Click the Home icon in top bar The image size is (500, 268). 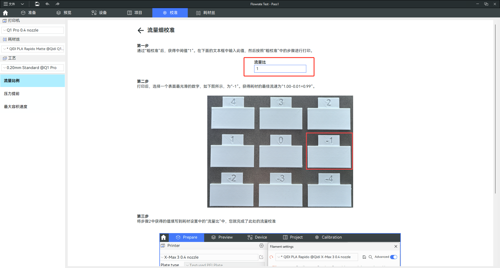click(x=5, y=13)
